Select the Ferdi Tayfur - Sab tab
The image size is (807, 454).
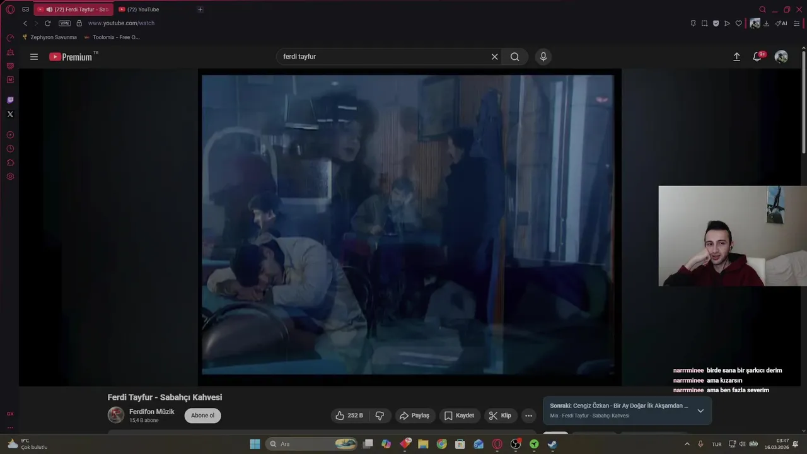pyautogui.click(x=73, y=9)
